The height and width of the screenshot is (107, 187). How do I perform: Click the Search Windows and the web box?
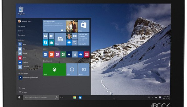41,98
